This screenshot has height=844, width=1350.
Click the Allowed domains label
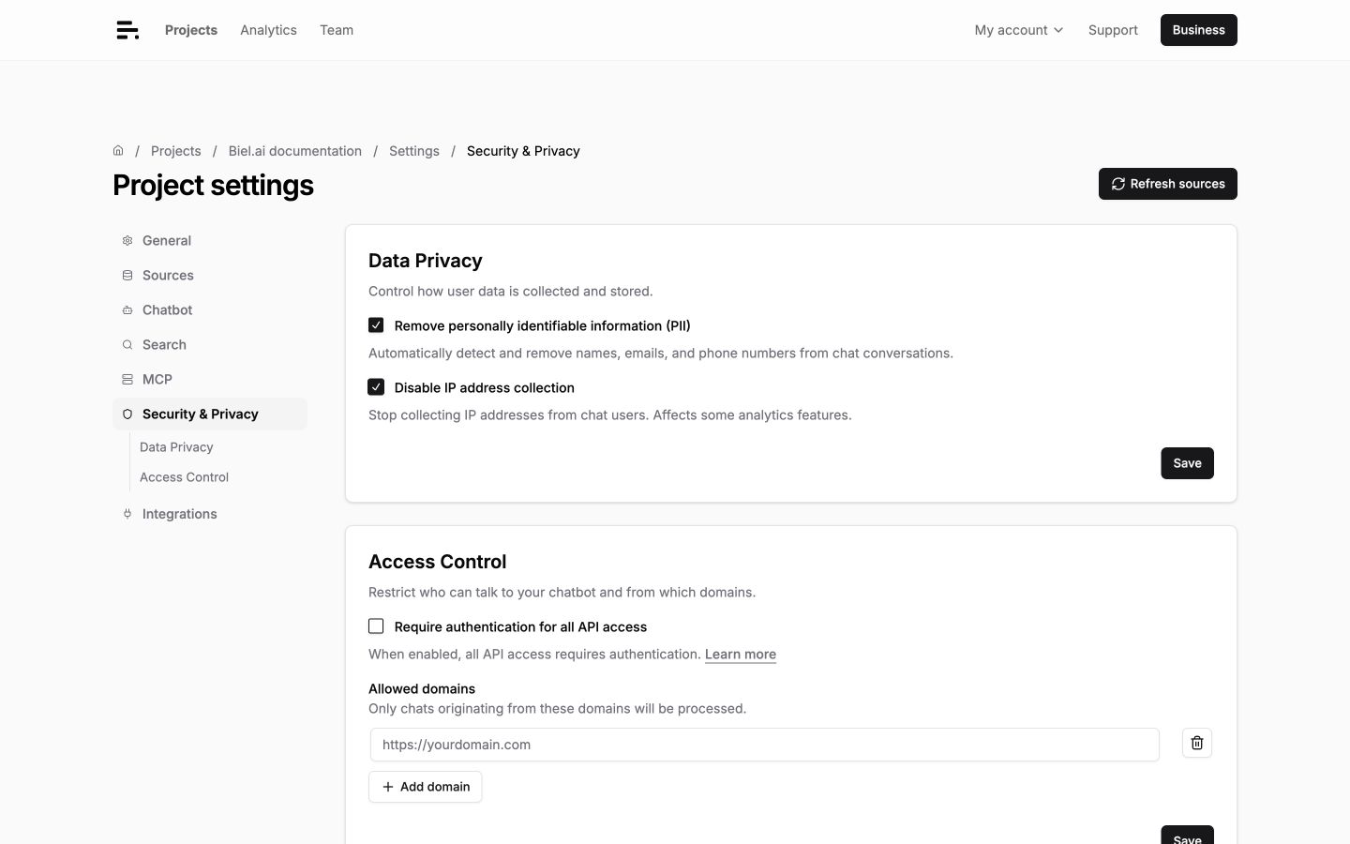(x=422, y=688)
